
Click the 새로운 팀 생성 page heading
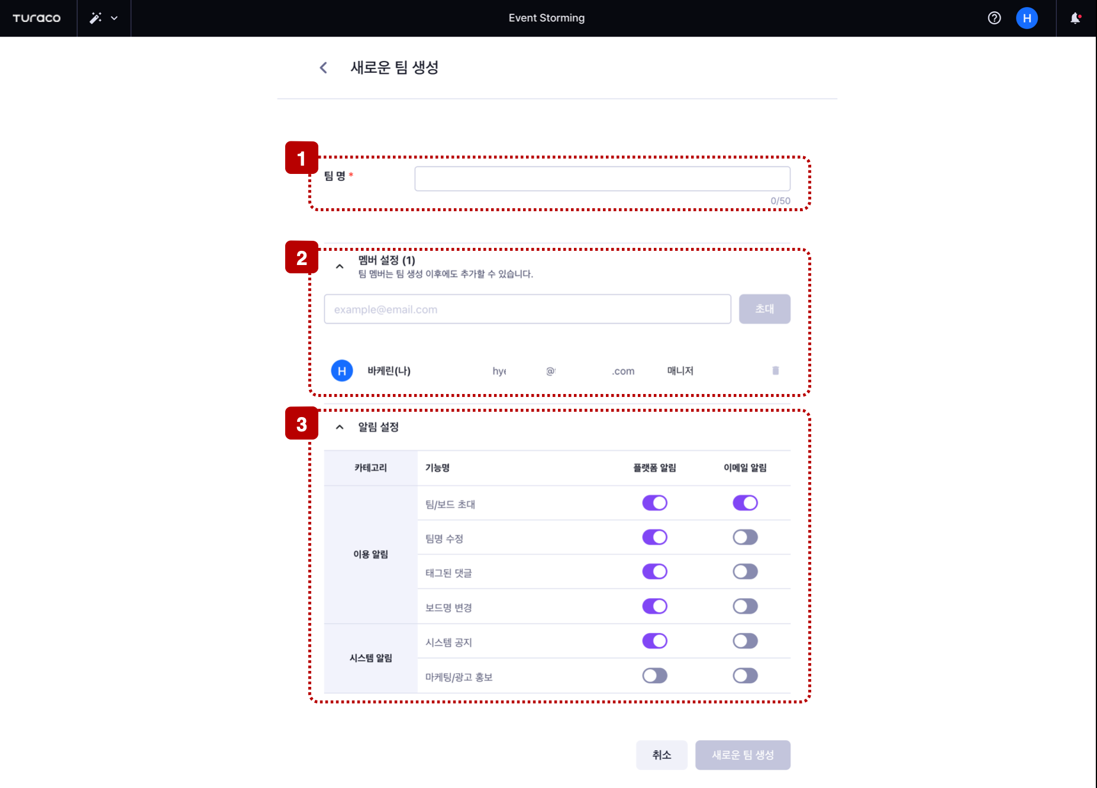(x=394, y=67)
